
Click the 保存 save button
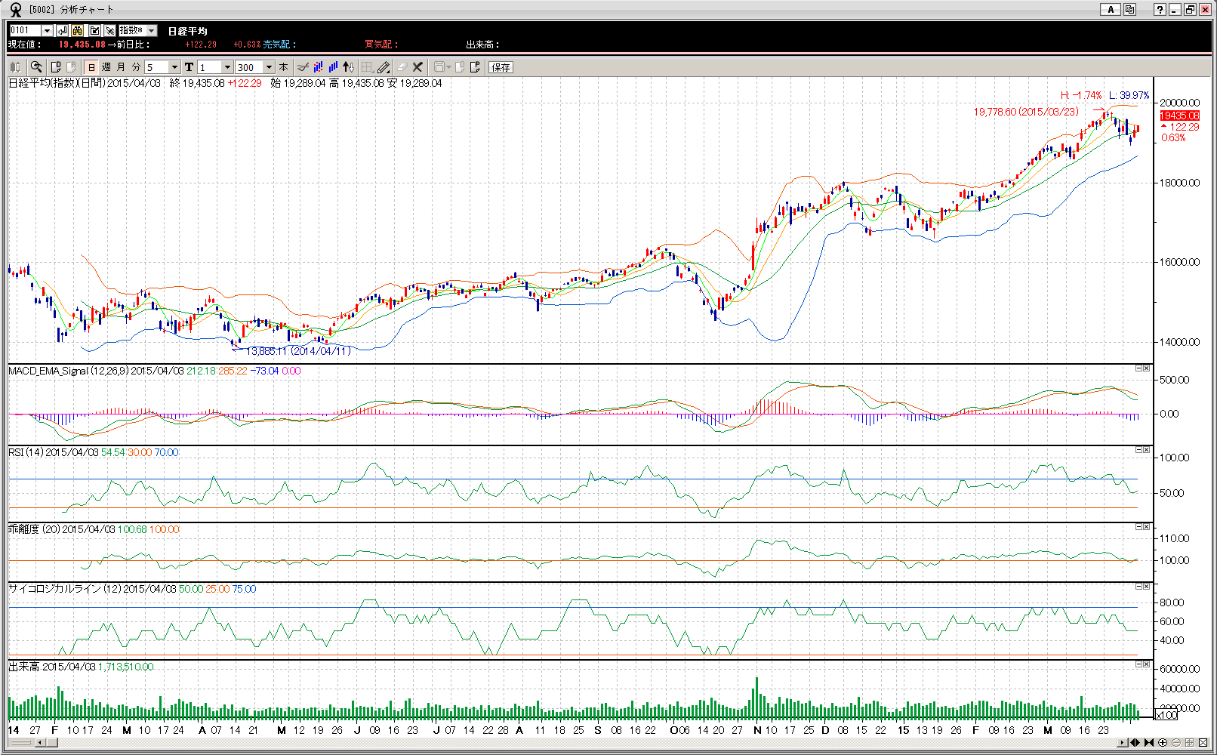(501, 67)
